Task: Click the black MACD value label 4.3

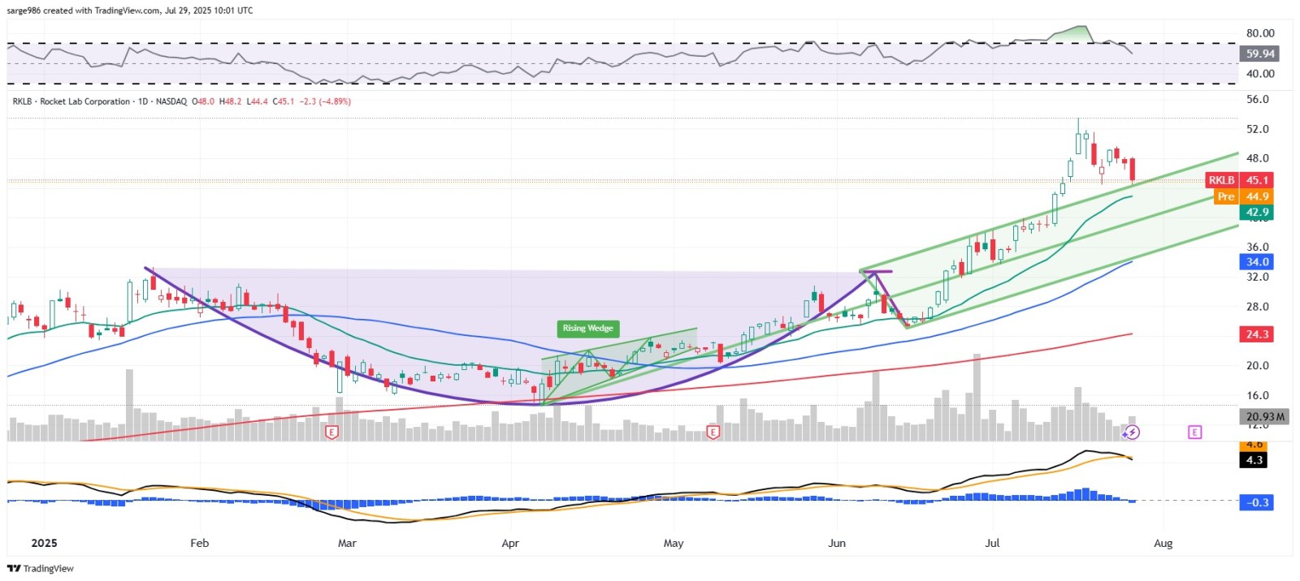Action: (1254, 459)
